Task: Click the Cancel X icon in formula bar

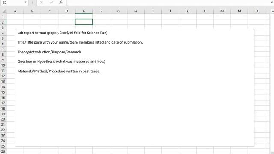Action: (x=42, y=3)
